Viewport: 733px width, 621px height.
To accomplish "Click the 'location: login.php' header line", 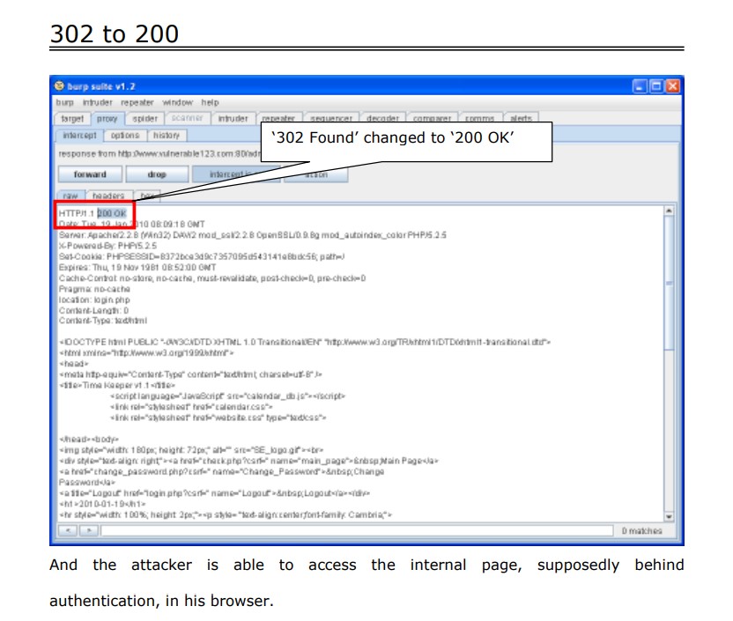I will [94, 299].
